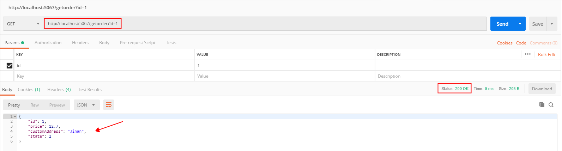Uncheck the id parameter checkbox
The height and width of the screenshot is (151, 562).
pos(10,66)
